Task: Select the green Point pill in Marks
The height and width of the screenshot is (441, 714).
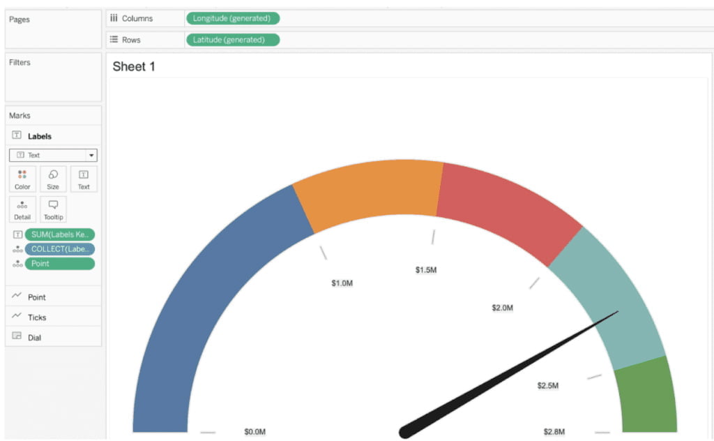Action: (x=59, y=264)
